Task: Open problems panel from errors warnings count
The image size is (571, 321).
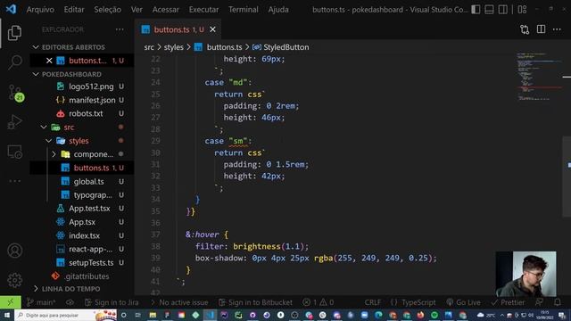Action: [x=318, y=302]
